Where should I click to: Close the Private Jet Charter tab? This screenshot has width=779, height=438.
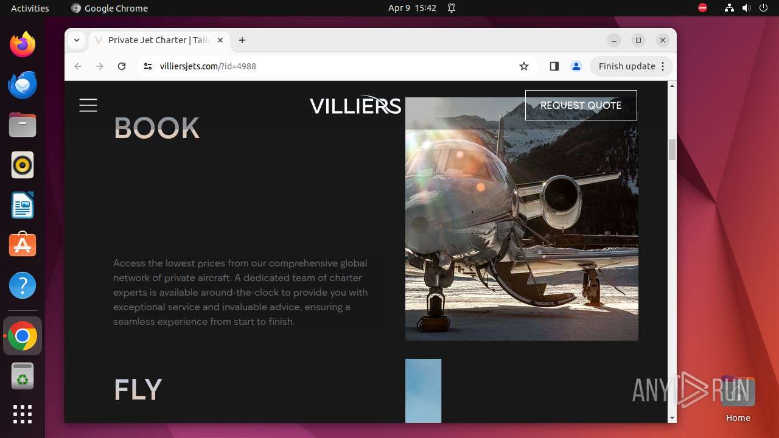(x=220, y=40)
